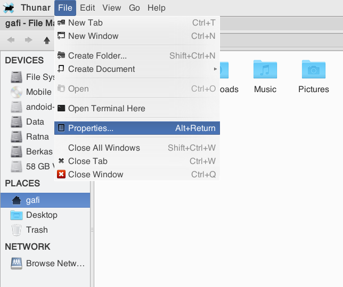Select the gafi home place
Viewport: 343px width, 287px height.
tap(32, 200)
